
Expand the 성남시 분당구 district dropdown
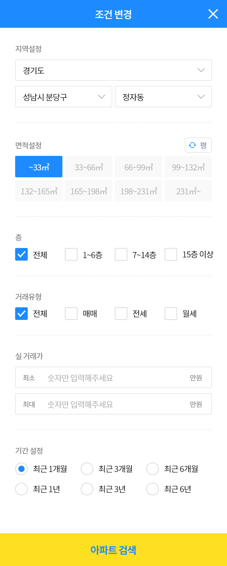pyautogui.click(x=64, y=97)
